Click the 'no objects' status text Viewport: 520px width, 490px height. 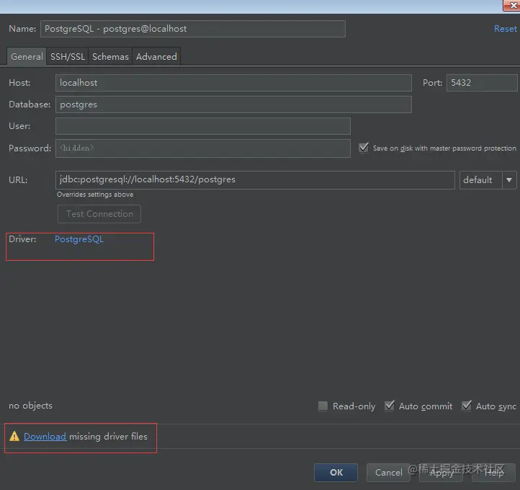[30, 406]
